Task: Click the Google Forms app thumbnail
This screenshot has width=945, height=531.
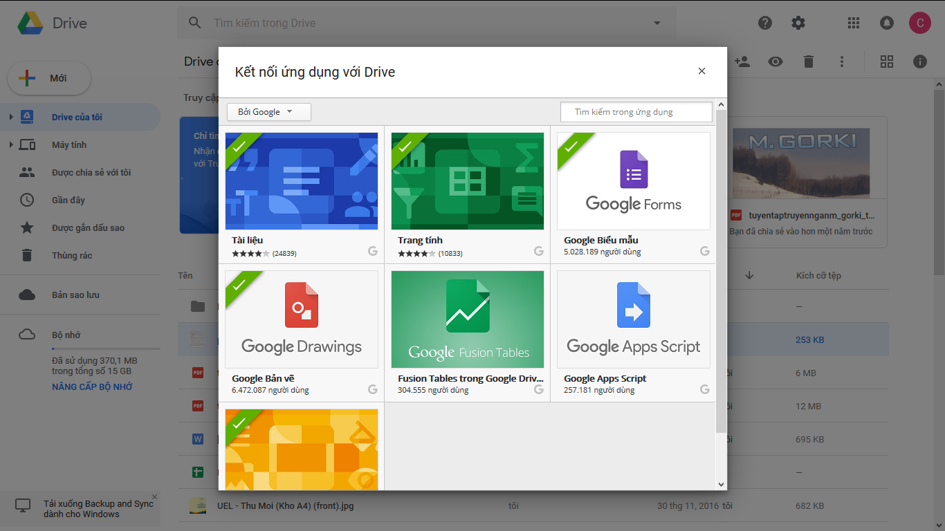Action: pyautogui.click(x=633, y=181)
